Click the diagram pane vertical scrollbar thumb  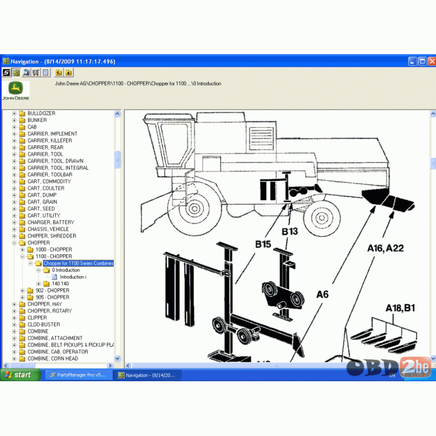pyautogui.click(x=433, y=163)
